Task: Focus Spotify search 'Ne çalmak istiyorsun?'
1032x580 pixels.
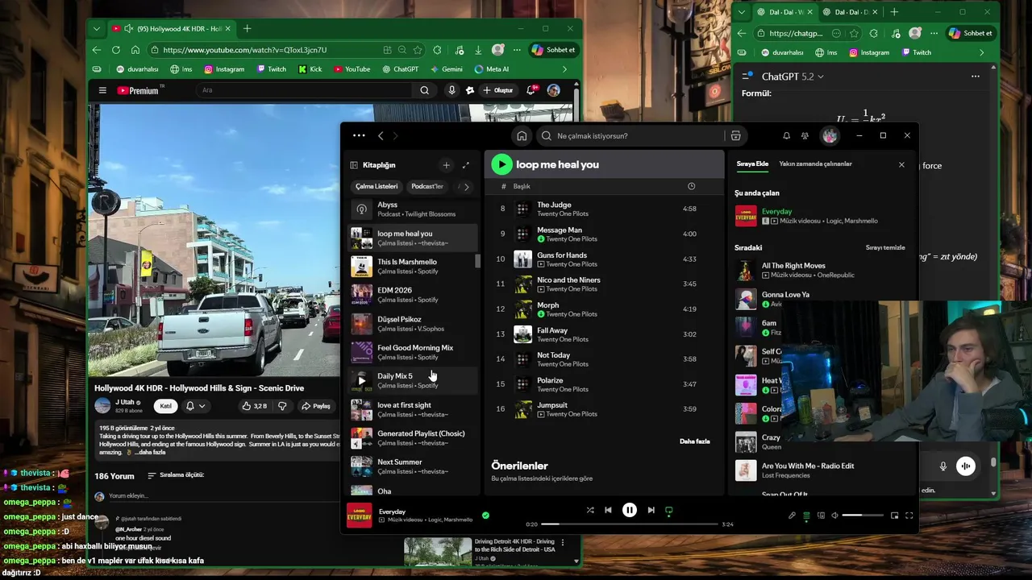Action: (x=629, y=136)
